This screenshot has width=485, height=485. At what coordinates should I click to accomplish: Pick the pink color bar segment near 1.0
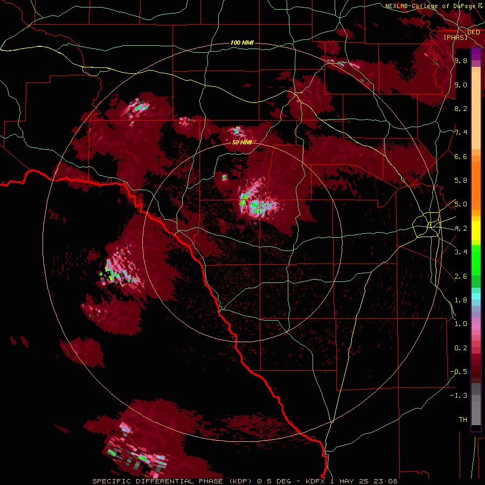click(476, 326)
